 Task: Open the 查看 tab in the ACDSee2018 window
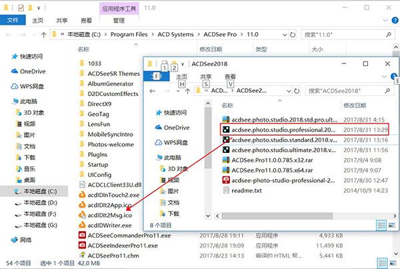point(230,76)
